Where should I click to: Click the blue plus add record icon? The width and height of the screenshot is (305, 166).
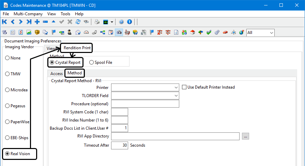click(x=37, y=22)
